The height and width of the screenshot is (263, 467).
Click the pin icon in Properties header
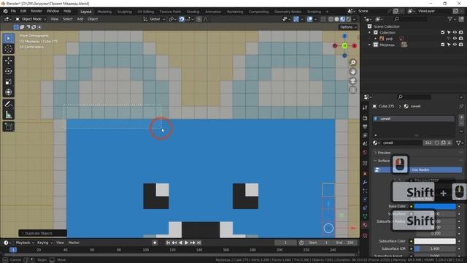coord(461,106)
